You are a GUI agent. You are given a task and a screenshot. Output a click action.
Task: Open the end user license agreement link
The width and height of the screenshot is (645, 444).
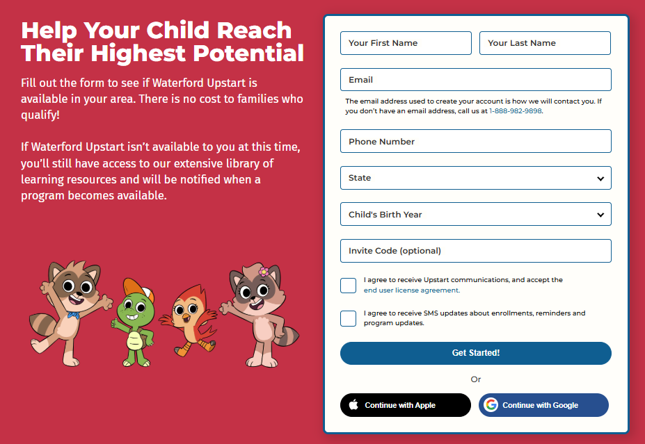411,290
